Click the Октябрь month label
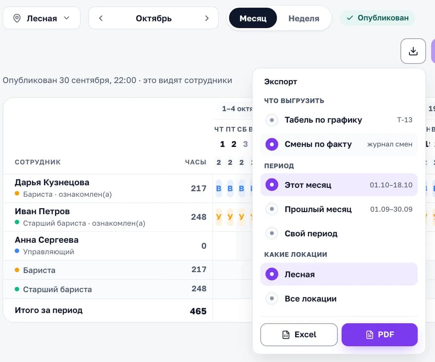The width and height of the screenshot is (435, 362). [154, 18]
